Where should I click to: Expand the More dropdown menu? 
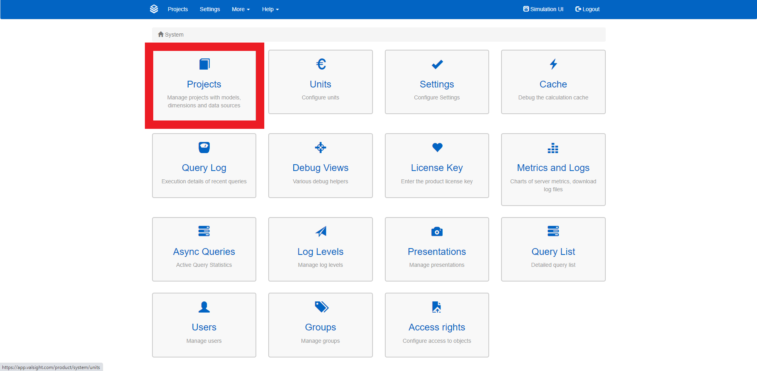click(x=240, y=9)
